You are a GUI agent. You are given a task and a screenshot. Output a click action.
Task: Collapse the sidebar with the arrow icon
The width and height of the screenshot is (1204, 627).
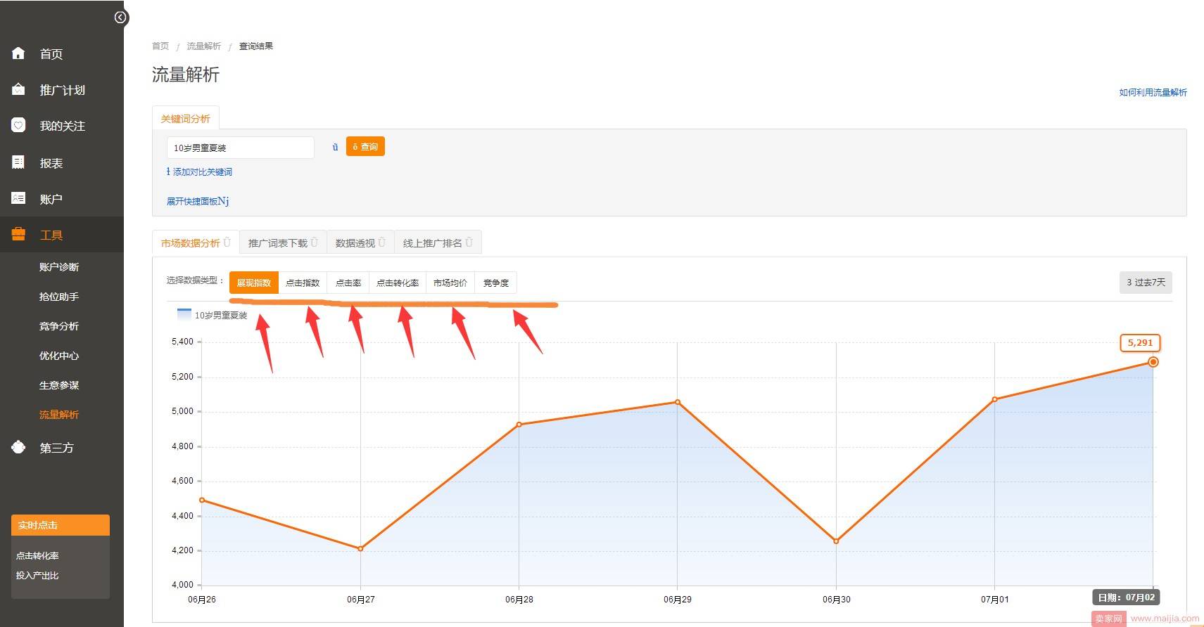pos(120,18)
